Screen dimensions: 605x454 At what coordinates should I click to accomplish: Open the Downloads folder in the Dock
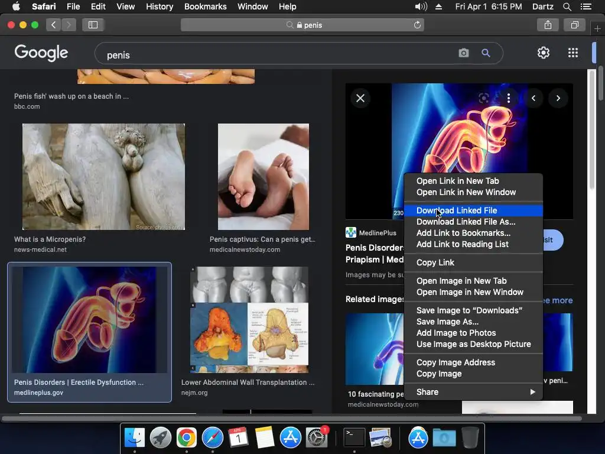coord(444,437)
